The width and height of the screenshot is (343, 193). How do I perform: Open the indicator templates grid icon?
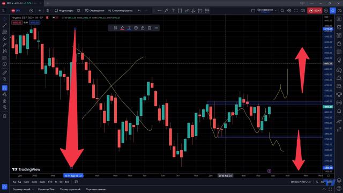(x=78, y=11)
